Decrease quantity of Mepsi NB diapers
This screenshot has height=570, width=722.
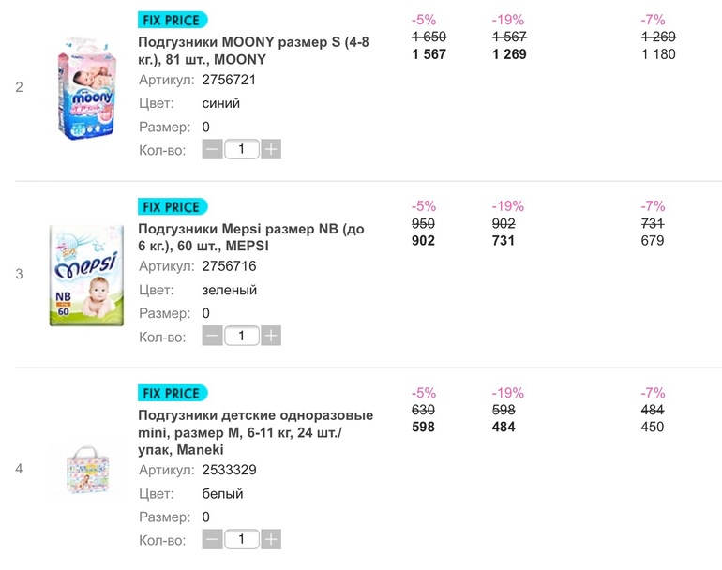coord(213,336)
